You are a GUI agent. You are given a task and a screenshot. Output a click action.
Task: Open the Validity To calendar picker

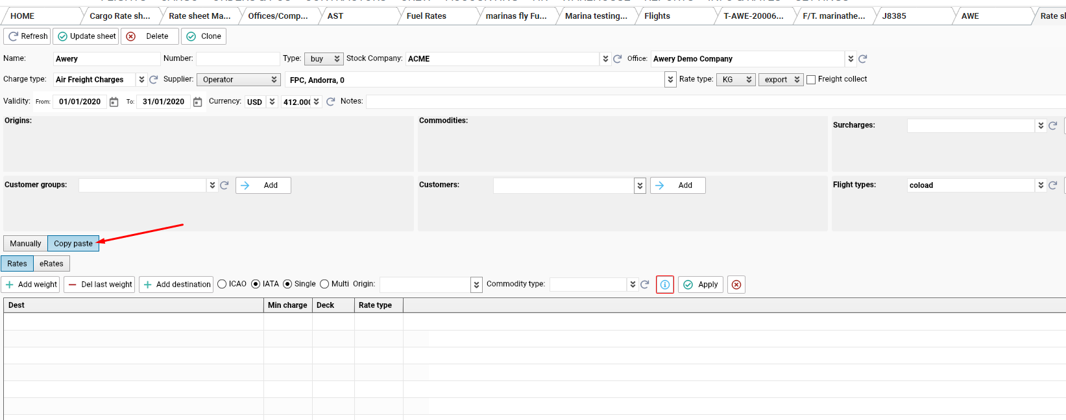(197, 102)
